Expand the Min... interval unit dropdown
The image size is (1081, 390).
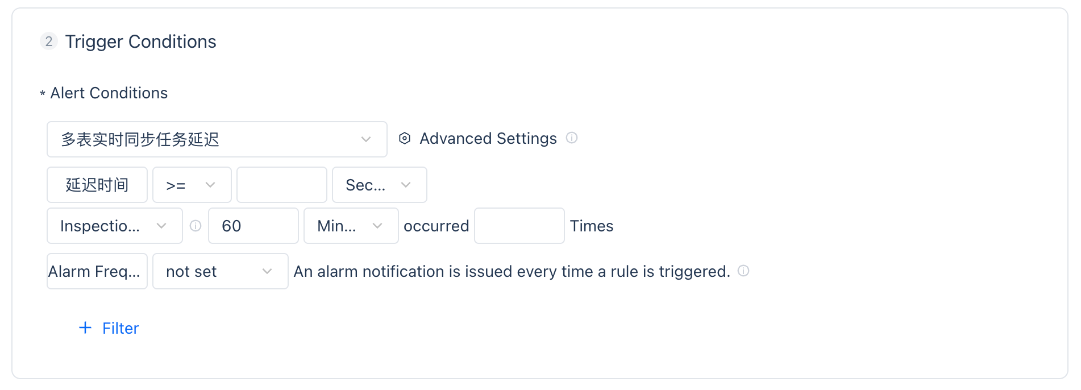click(351, 226)
